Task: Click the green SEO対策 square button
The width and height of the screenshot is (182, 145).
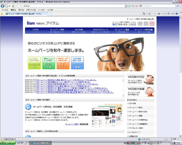Action: click(x=49, y=63)
